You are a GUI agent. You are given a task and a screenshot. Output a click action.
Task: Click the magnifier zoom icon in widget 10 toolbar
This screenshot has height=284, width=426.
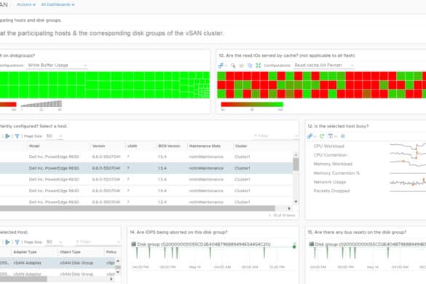click(x=233, y=66)
